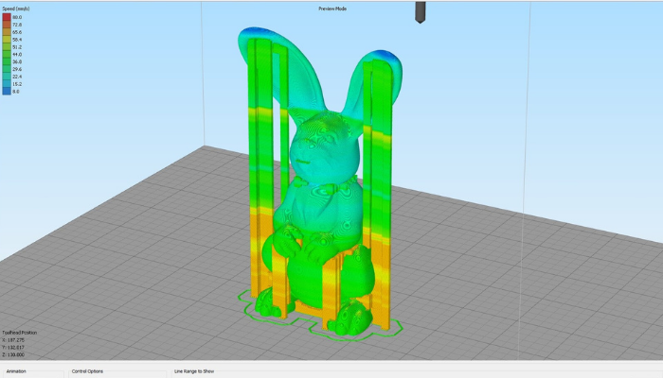Click the 65.6 speed legend swatch
Image resolution: width=663 pixels, height=378 pixels.
click(x=7, y=32)
